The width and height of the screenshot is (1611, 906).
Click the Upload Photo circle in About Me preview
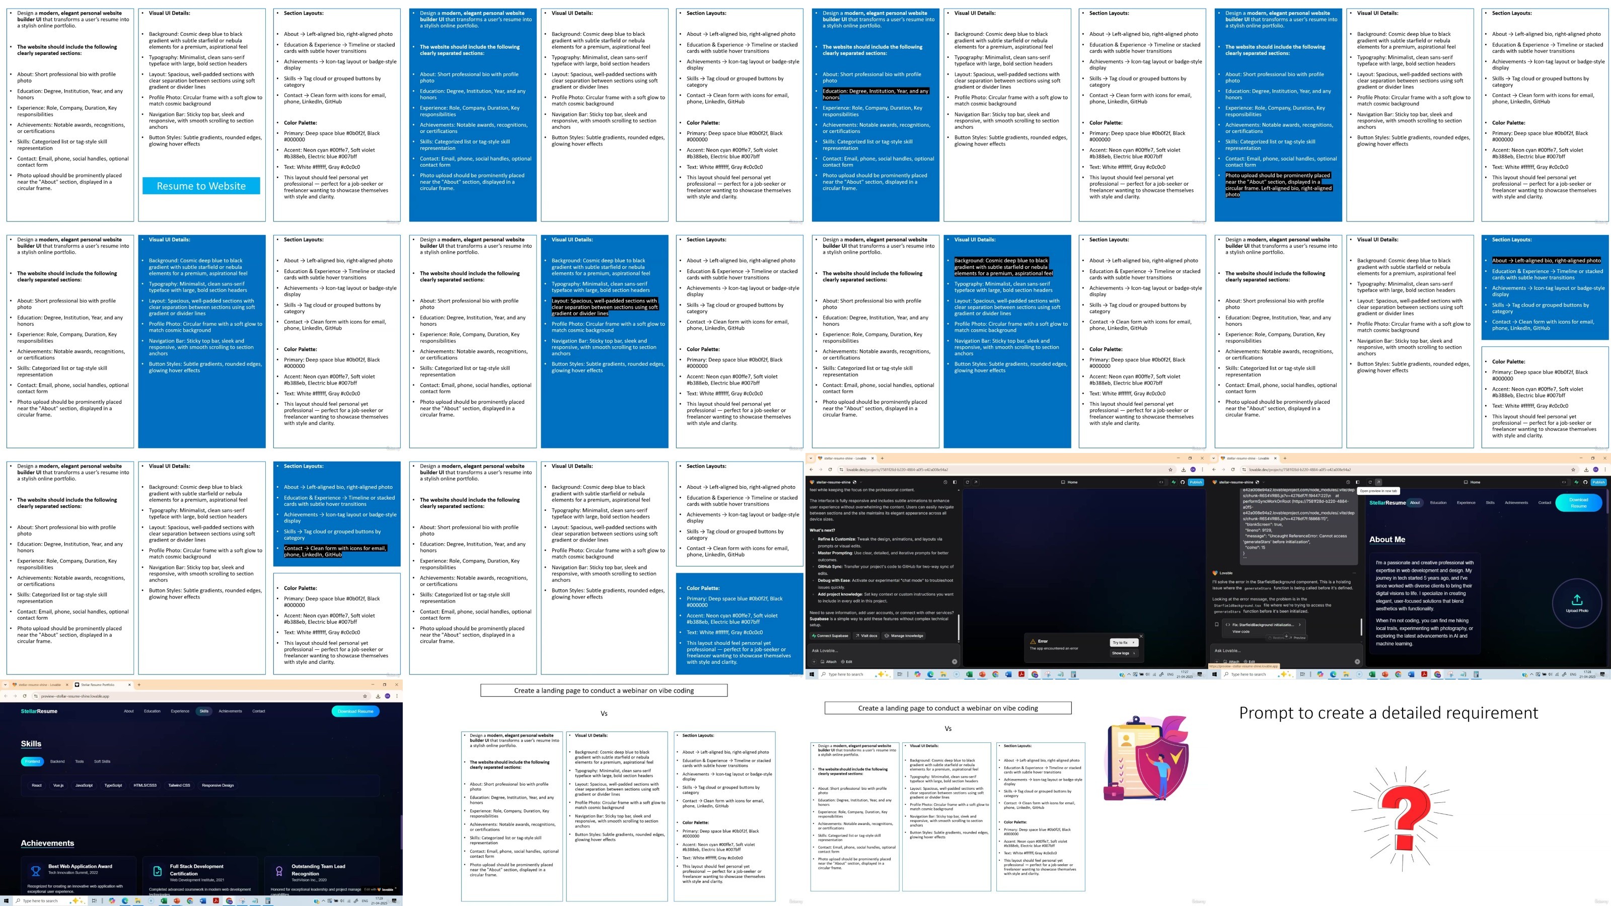click(1577, 604)
